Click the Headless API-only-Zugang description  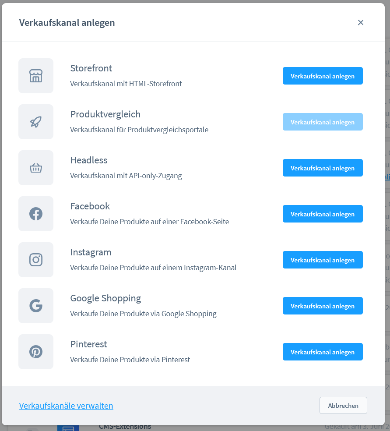click(126, 176)
